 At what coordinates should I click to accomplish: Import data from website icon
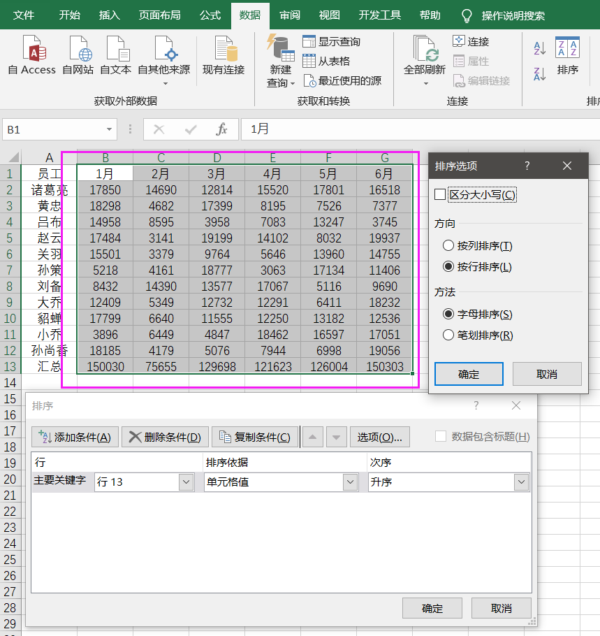(78, 55)
